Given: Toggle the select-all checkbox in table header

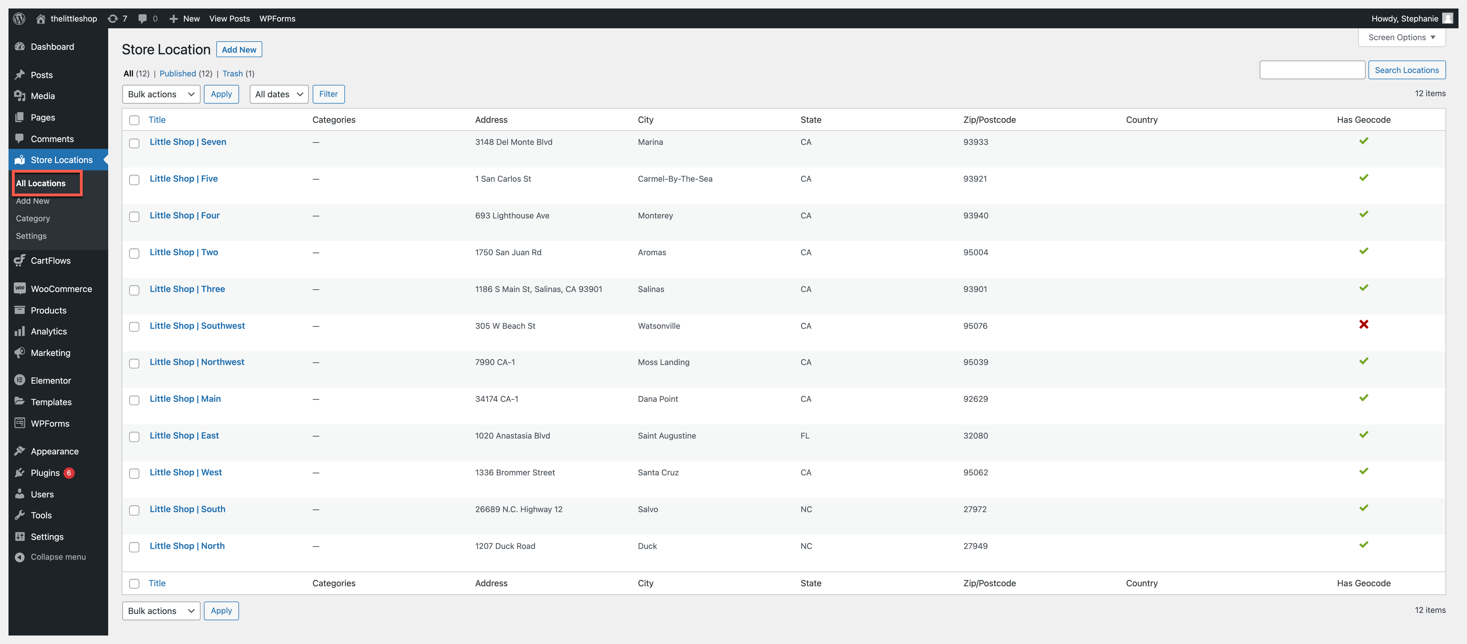Looking at the screenshot, I should pos(135,120).
